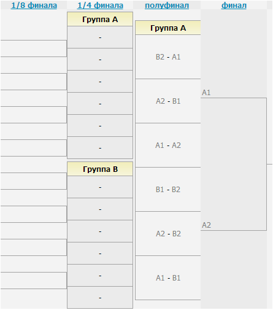Click the A1 - B1 match cell
The width and height of the screenshot is (273, 310).
[168, 278]
